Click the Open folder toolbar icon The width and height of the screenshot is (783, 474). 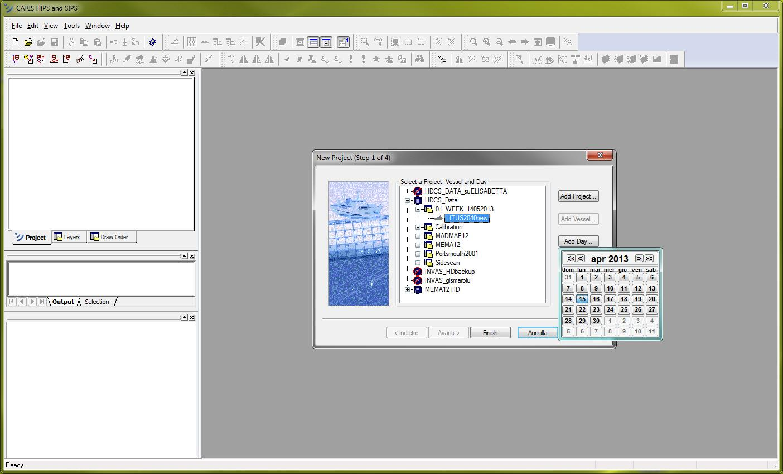pyautogui.click(x=28, y=42)
